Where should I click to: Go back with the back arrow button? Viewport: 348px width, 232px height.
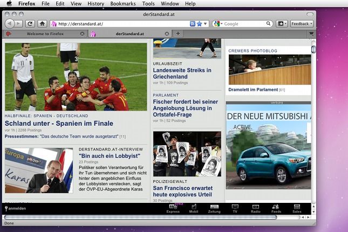[10, 24]
